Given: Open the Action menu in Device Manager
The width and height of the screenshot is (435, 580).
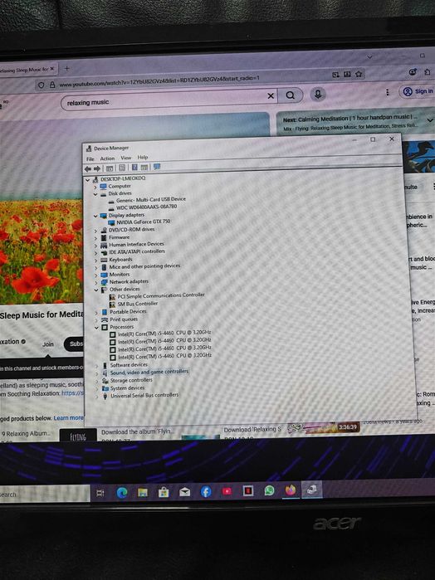Looking at the screenshot, I should point(107,158).
